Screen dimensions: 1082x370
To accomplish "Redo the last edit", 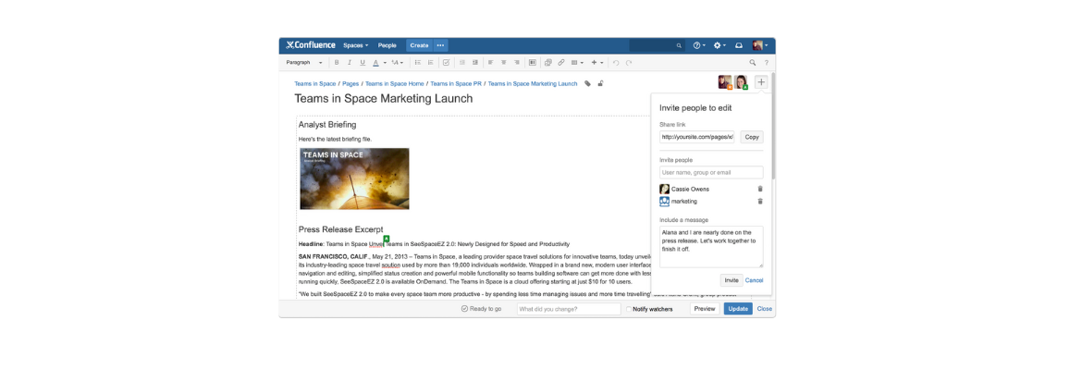I will tap(629, 62).
